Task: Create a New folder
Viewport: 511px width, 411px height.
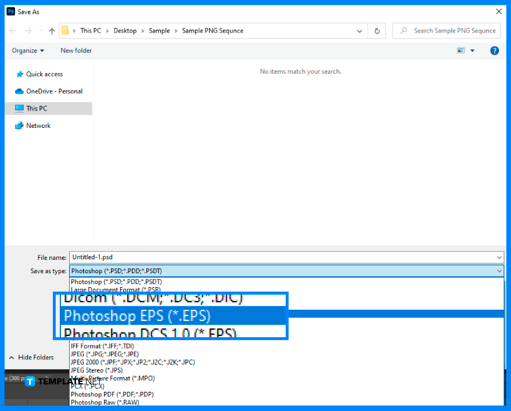Action: coord(75,51)
